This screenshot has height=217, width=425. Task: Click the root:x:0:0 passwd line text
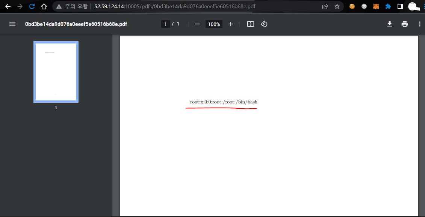click(x=224, y=102)
